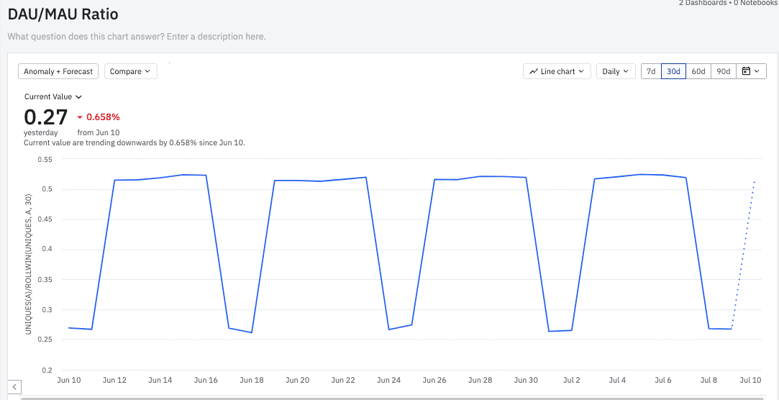Click the collapse arrow at bottom left
This screenshot has height=400, width=779.
pos(15,387)
